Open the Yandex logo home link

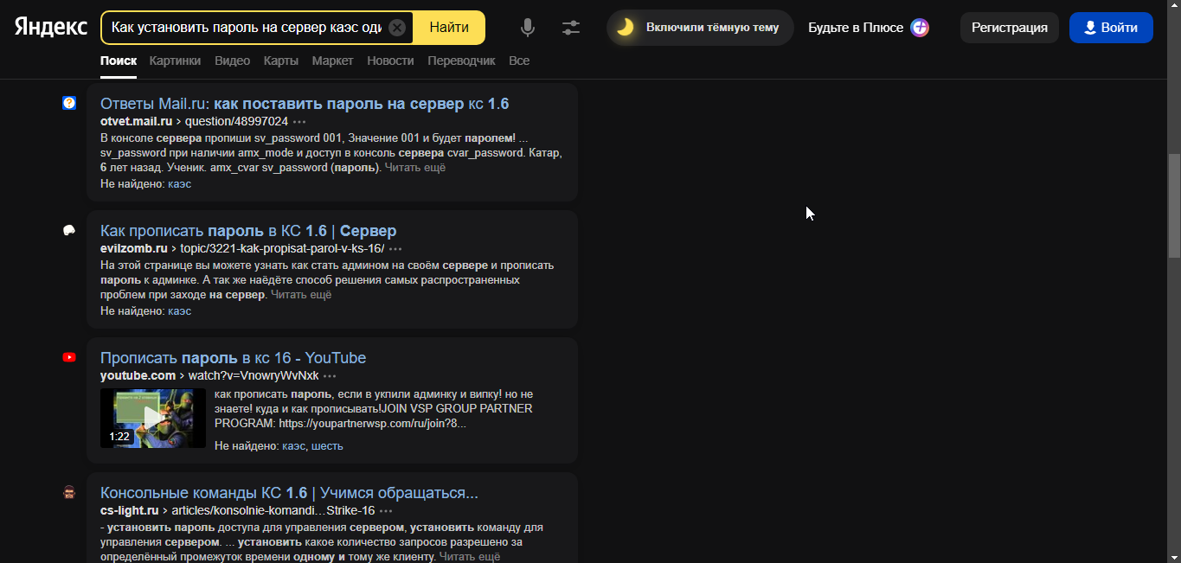click(51, 28)
